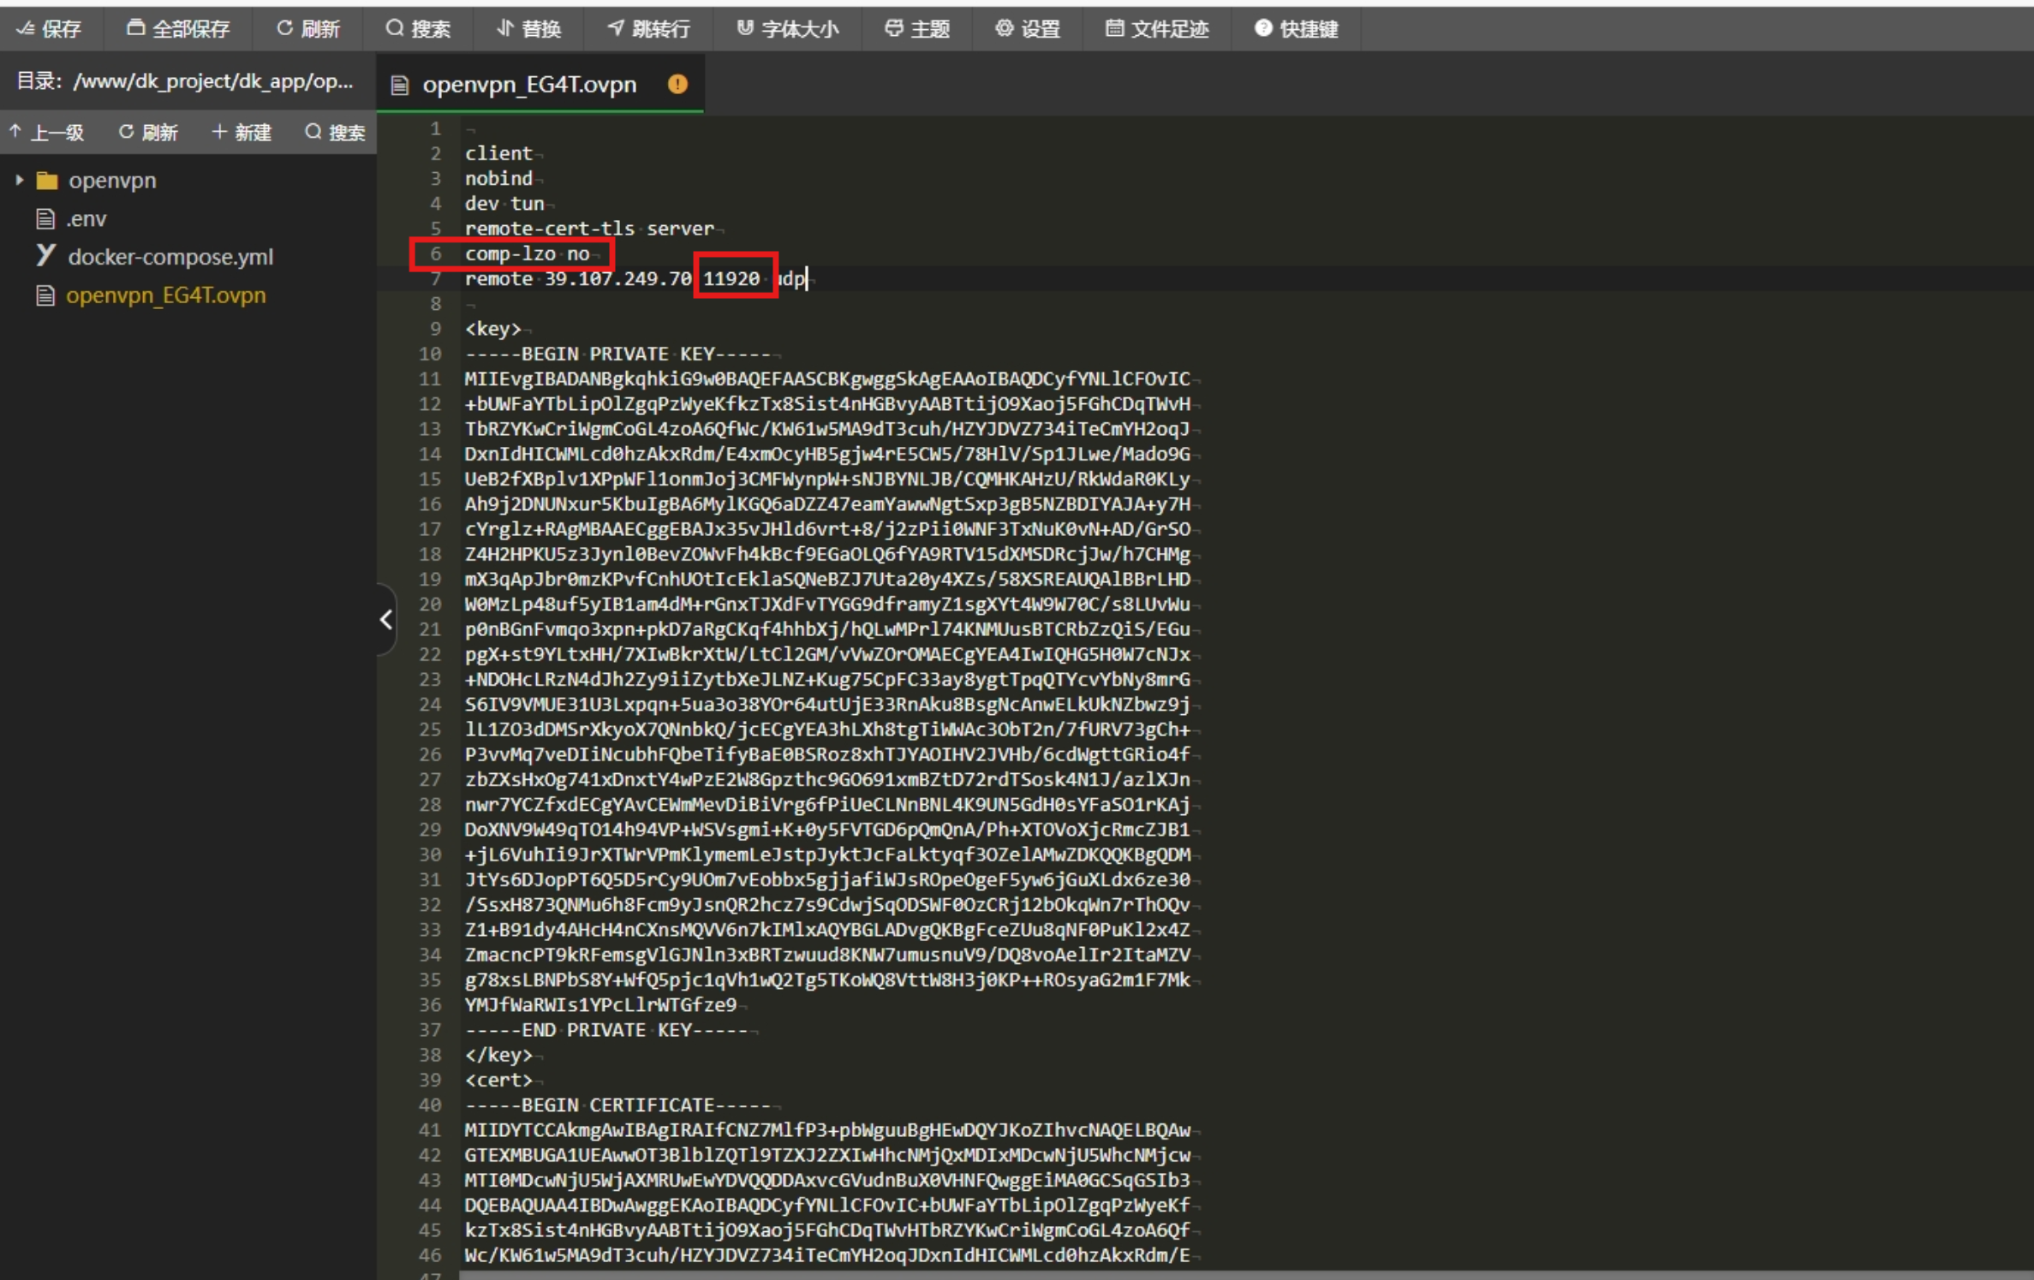Click the '<cert>' tag

(x=498, y=1081)
